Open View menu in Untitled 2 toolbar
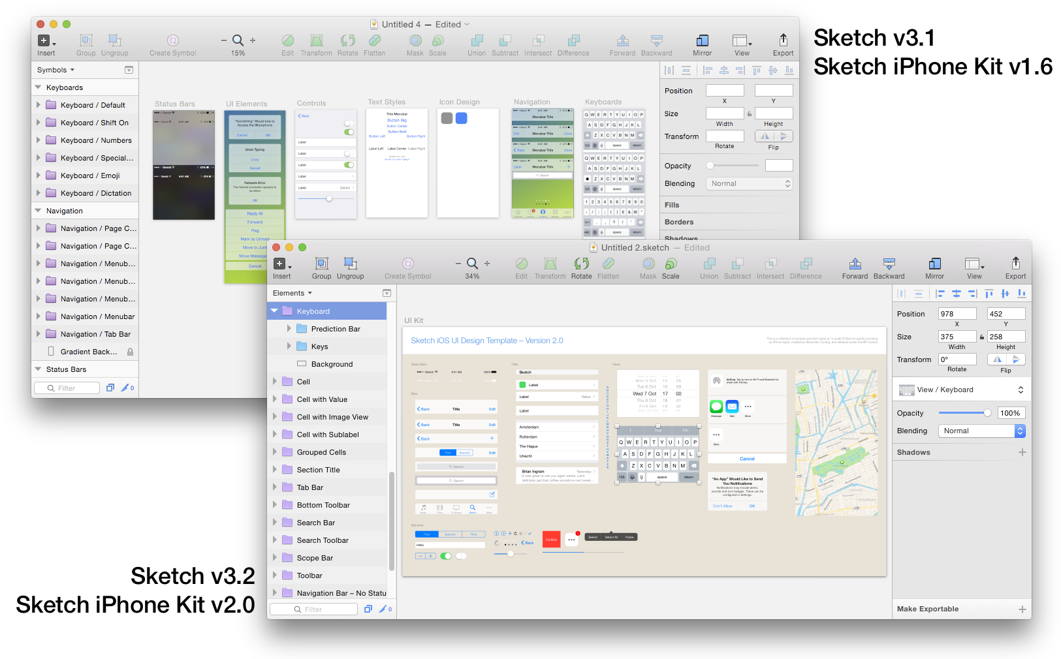Viewport: 1061px width, 659px height. 974,264
